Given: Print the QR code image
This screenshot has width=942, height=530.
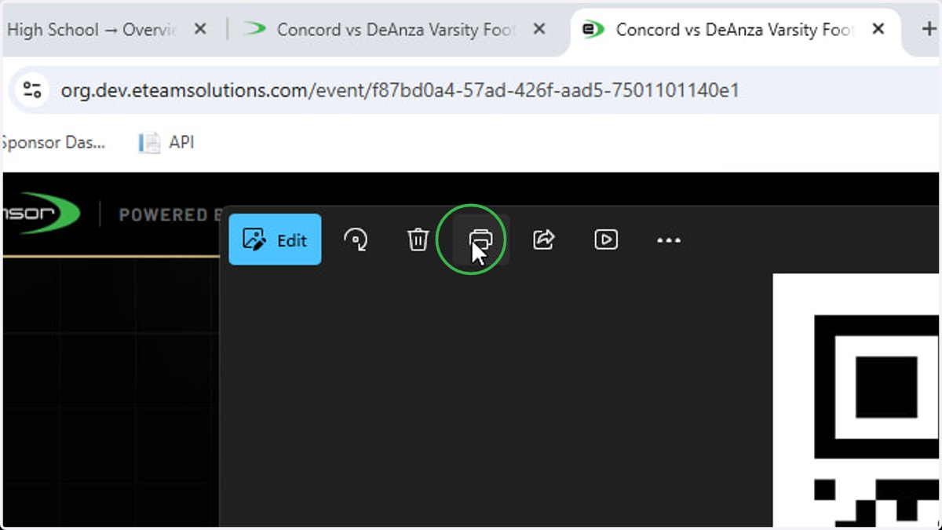Looking at the screenshot, I should pos(480,239).
